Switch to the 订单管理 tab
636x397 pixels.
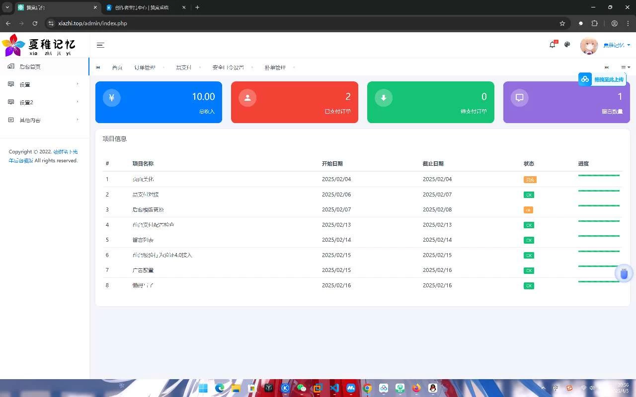[x=145, y=67]
